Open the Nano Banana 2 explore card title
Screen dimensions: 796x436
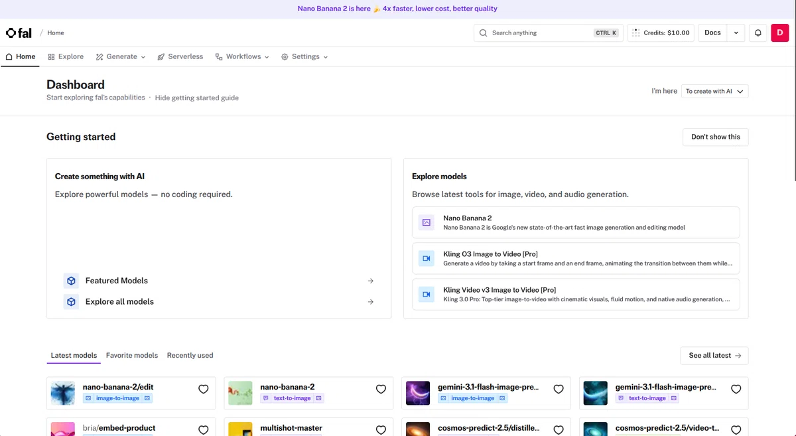tap(467, 218)
